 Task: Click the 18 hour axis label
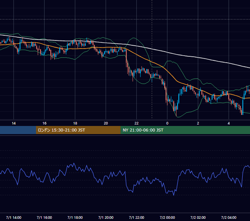click(75, 123)
